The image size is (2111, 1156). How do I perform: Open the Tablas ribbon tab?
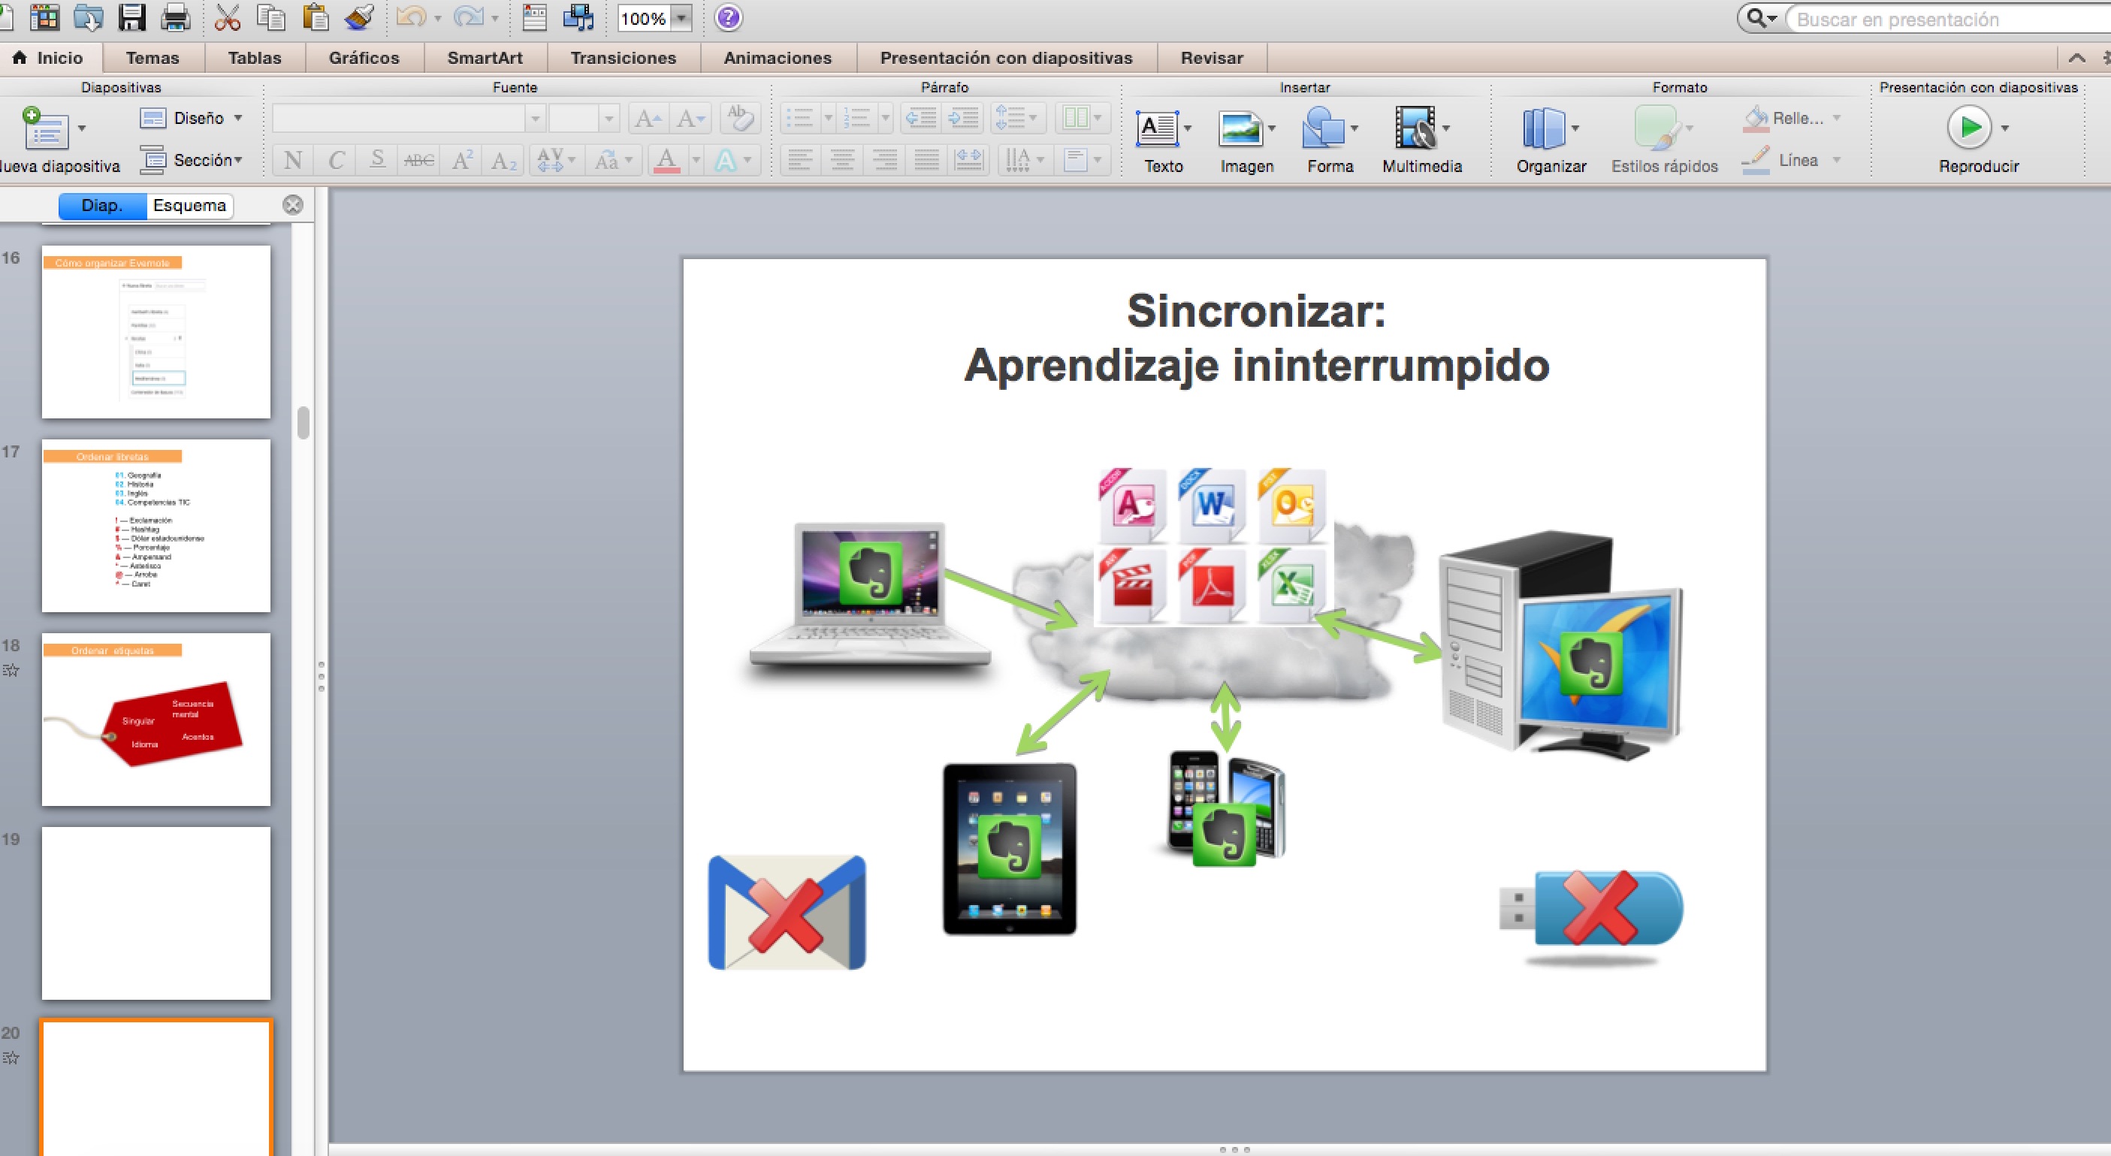255,58
